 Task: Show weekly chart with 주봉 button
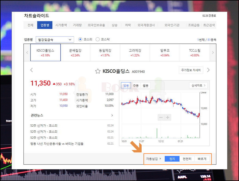point(136,85)
